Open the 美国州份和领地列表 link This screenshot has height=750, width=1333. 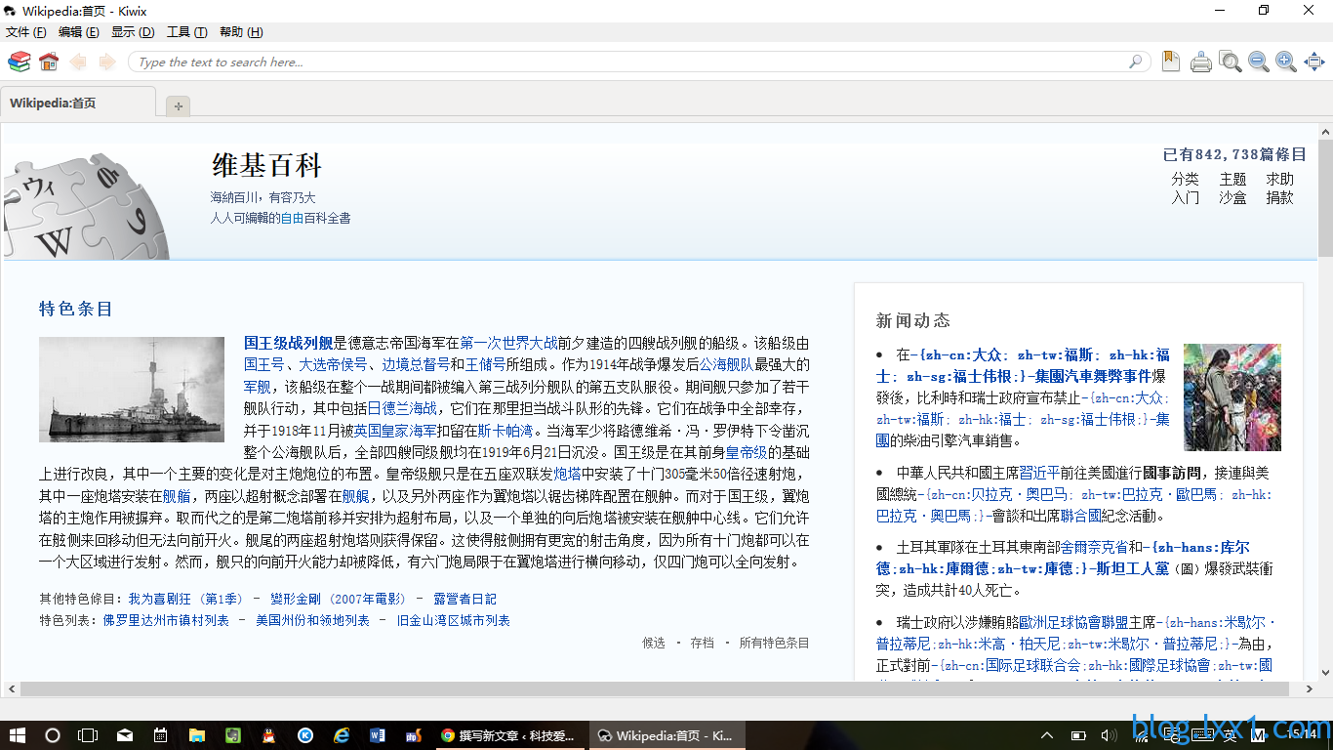pos(312,621)
